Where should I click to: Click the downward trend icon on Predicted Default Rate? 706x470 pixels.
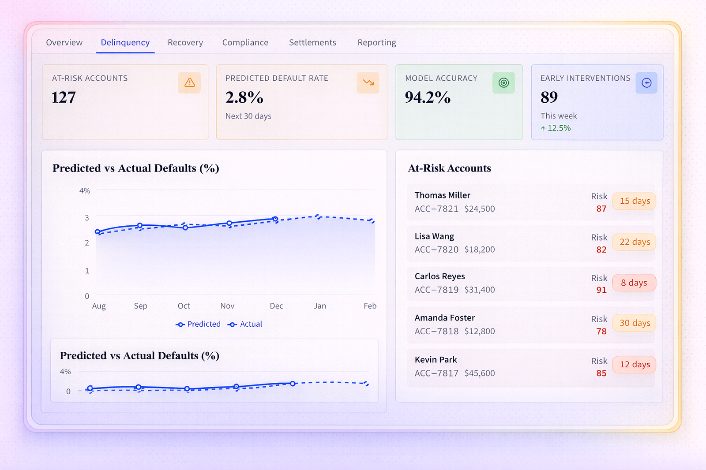[x=368, y=83]
